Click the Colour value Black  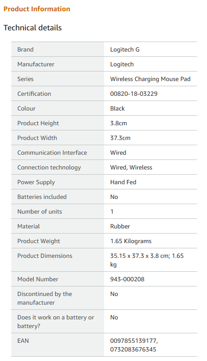[117, 108]
